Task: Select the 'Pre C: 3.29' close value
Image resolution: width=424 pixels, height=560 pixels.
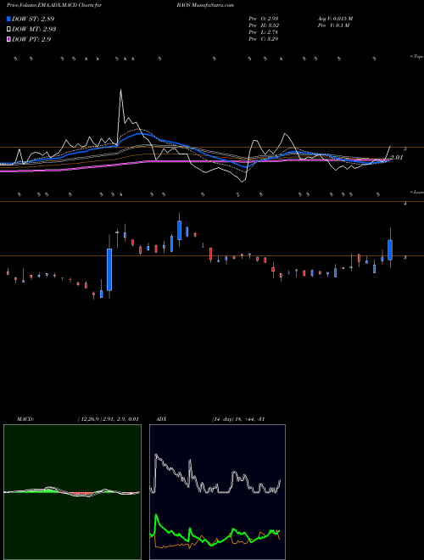Action: [264, 39]
